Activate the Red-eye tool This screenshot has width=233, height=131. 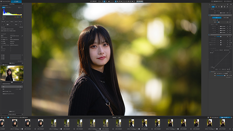133,1
